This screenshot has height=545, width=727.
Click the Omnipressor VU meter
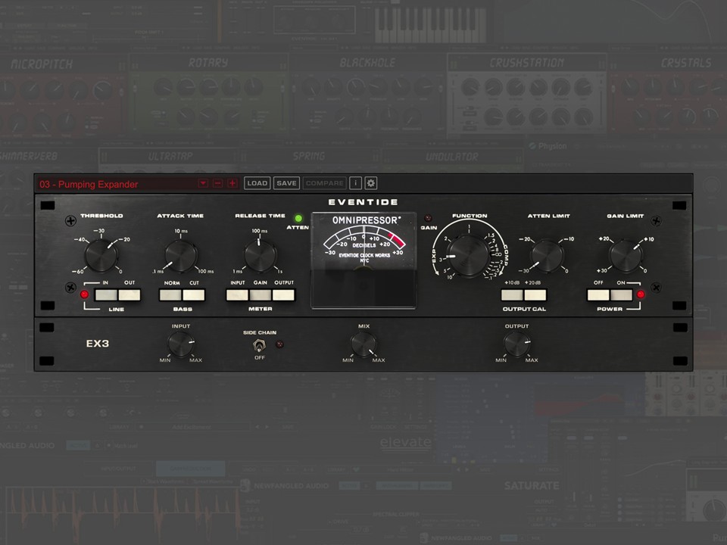tap(363, 260)
